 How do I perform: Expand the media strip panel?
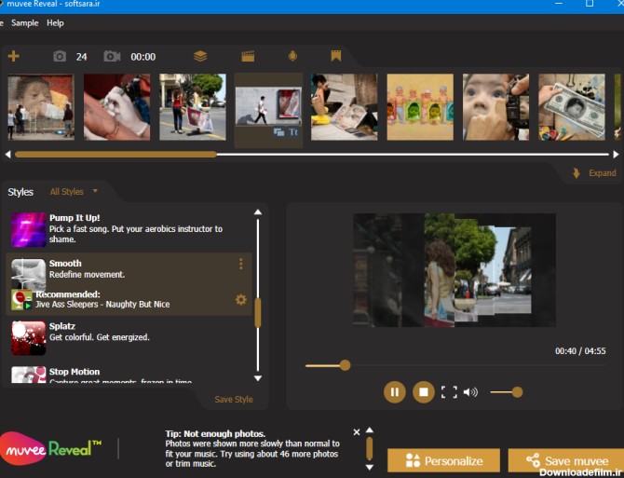coord(594,173)
